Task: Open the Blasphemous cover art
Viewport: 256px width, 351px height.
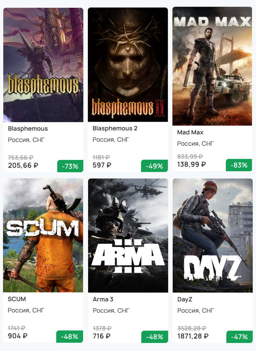Action: pos(43,65)
